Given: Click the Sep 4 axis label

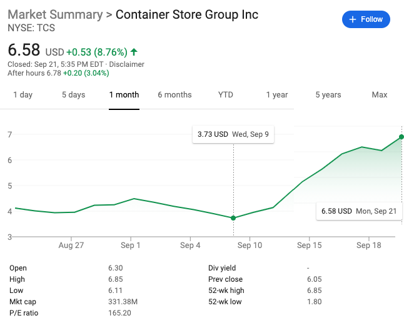Looking at the screenshot, I should tap(190, 245).
